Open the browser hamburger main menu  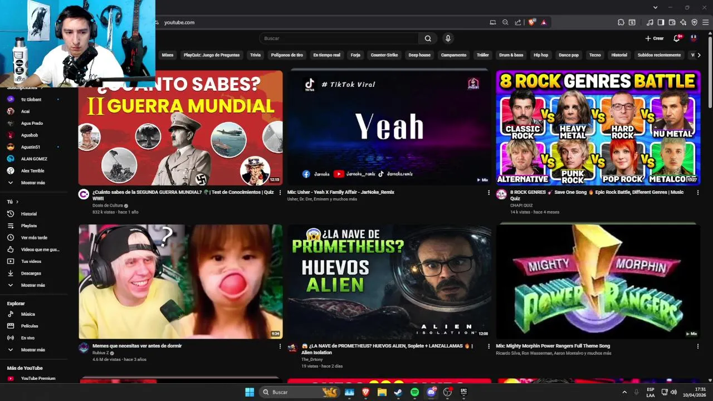pyautogui.click(x=706, y=22)
